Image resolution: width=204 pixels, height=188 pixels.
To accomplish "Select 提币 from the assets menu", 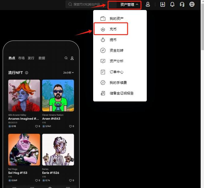I will [113, 40].
